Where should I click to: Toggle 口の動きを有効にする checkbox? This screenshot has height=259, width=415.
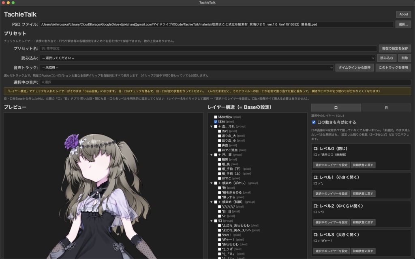tap(314, 122)
